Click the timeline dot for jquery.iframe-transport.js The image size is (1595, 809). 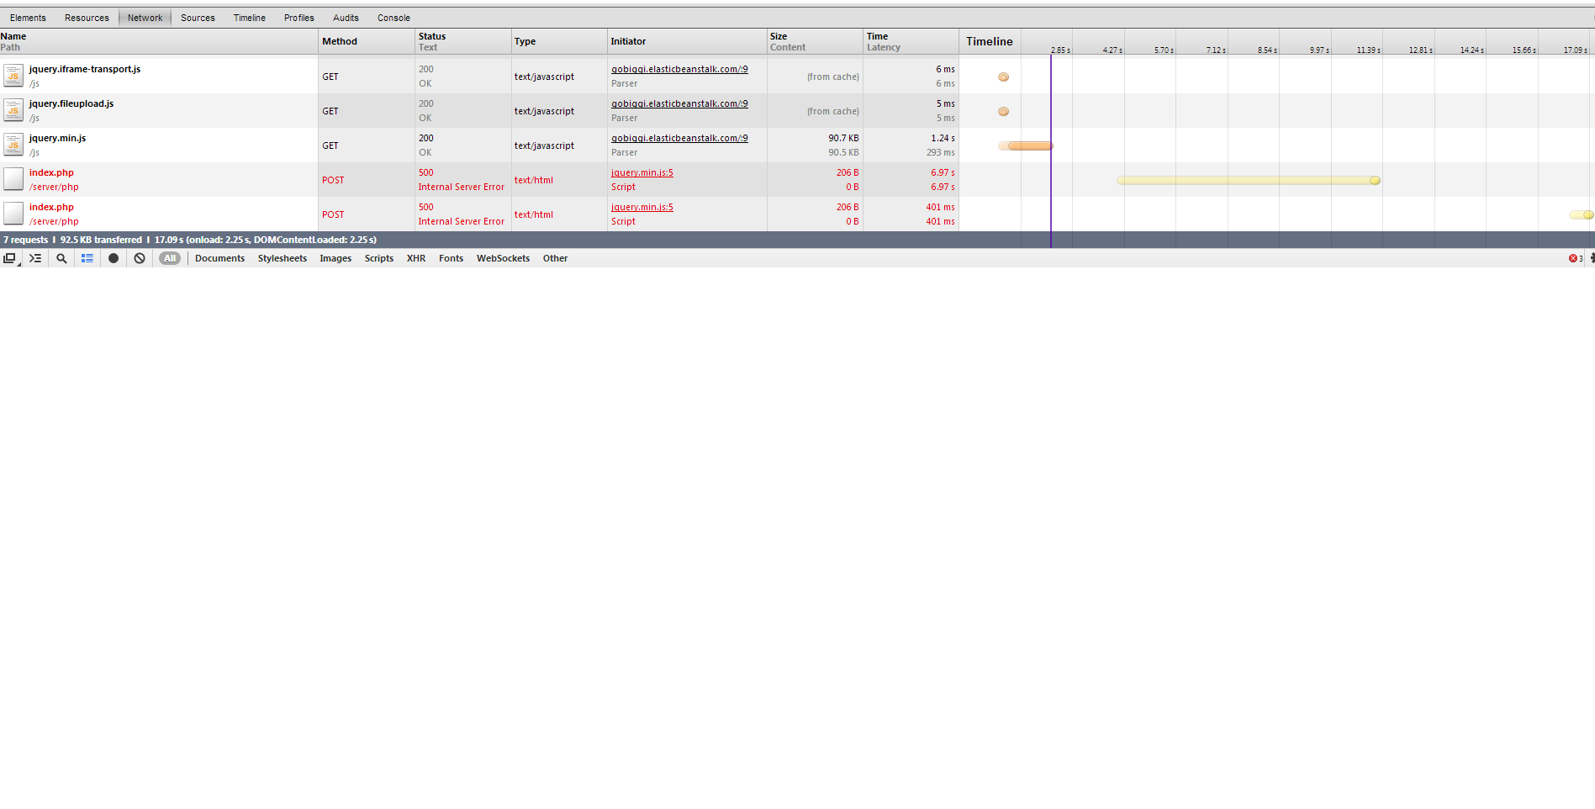click(x=1003, y=77)
